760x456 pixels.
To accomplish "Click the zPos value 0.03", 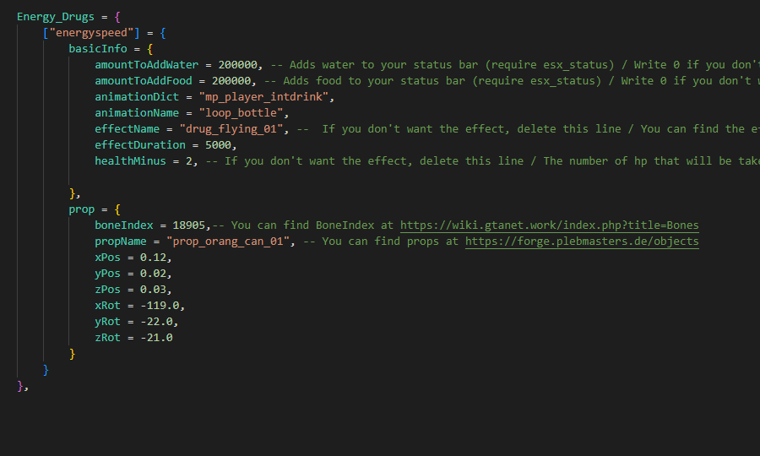I will [155, 290].
